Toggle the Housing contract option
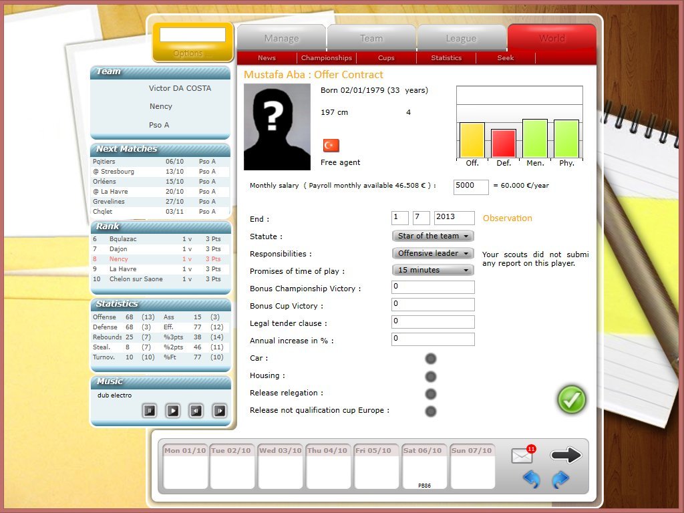 tap(431, 376)
